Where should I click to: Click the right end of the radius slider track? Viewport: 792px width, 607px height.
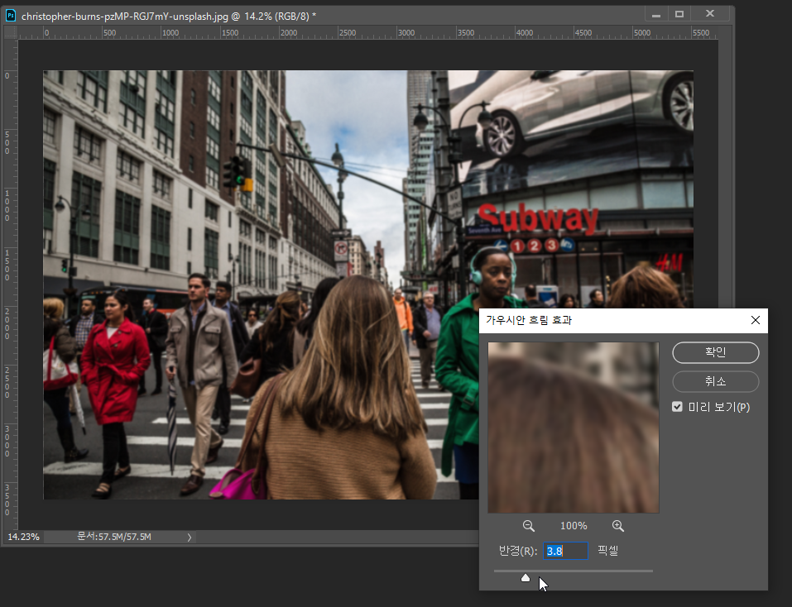pyautogui.click(x=651, y=571)
